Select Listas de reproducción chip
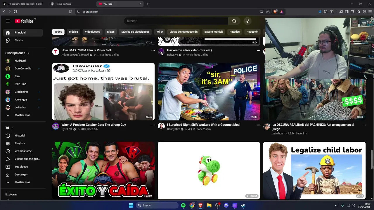The image size is (374, 210). 183,32
